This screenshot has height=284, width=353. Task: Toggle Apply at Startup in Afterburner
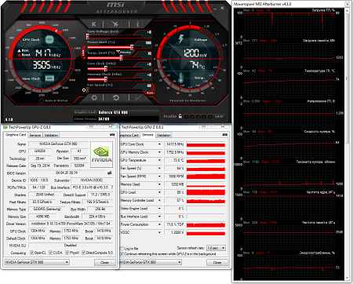click(x=42, y=100)
